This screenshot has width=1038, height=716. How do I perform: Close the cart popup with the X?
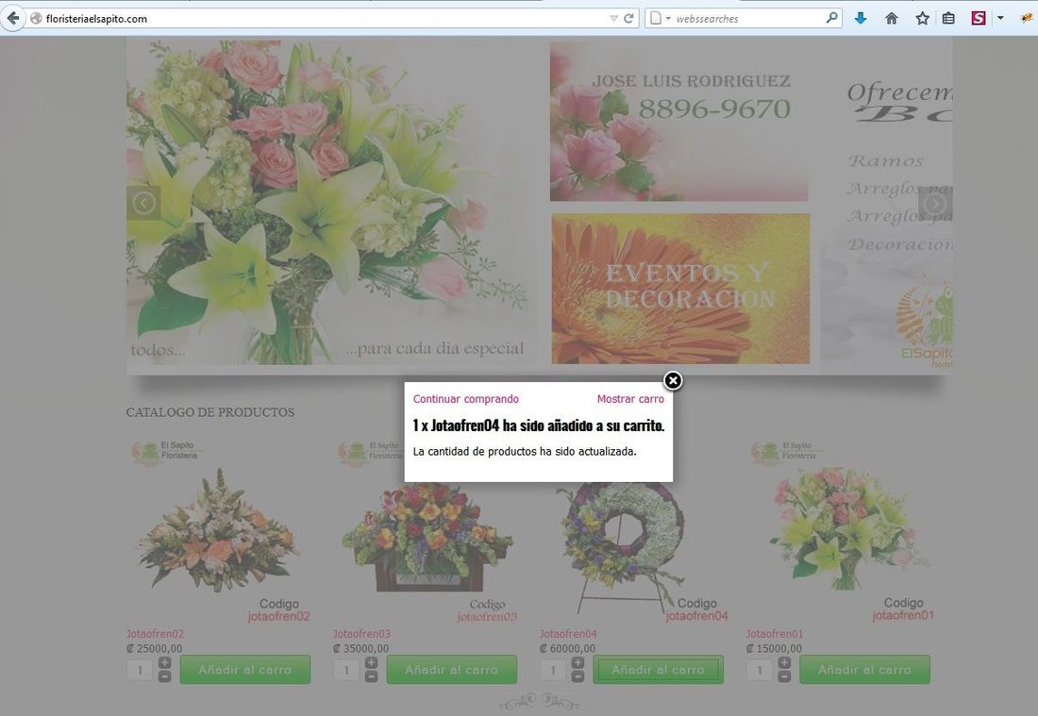673,380
